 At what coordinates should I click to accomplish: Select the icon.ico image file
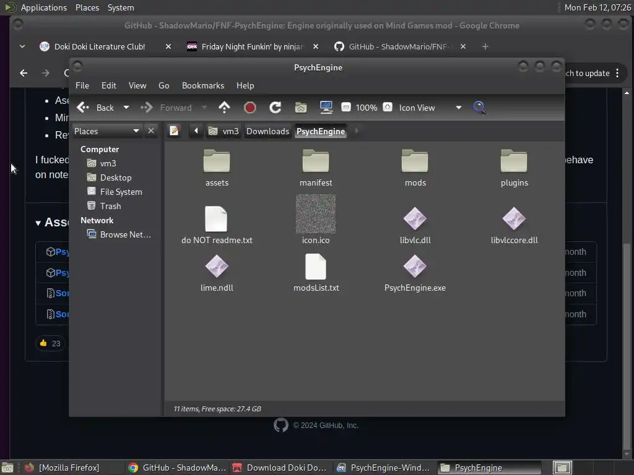316,220
